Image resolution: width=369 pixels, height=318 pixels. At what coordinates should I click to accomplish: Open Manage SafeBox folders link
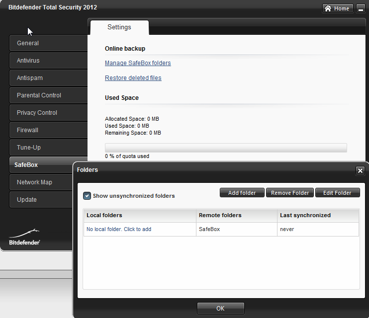tap(138, 63)
